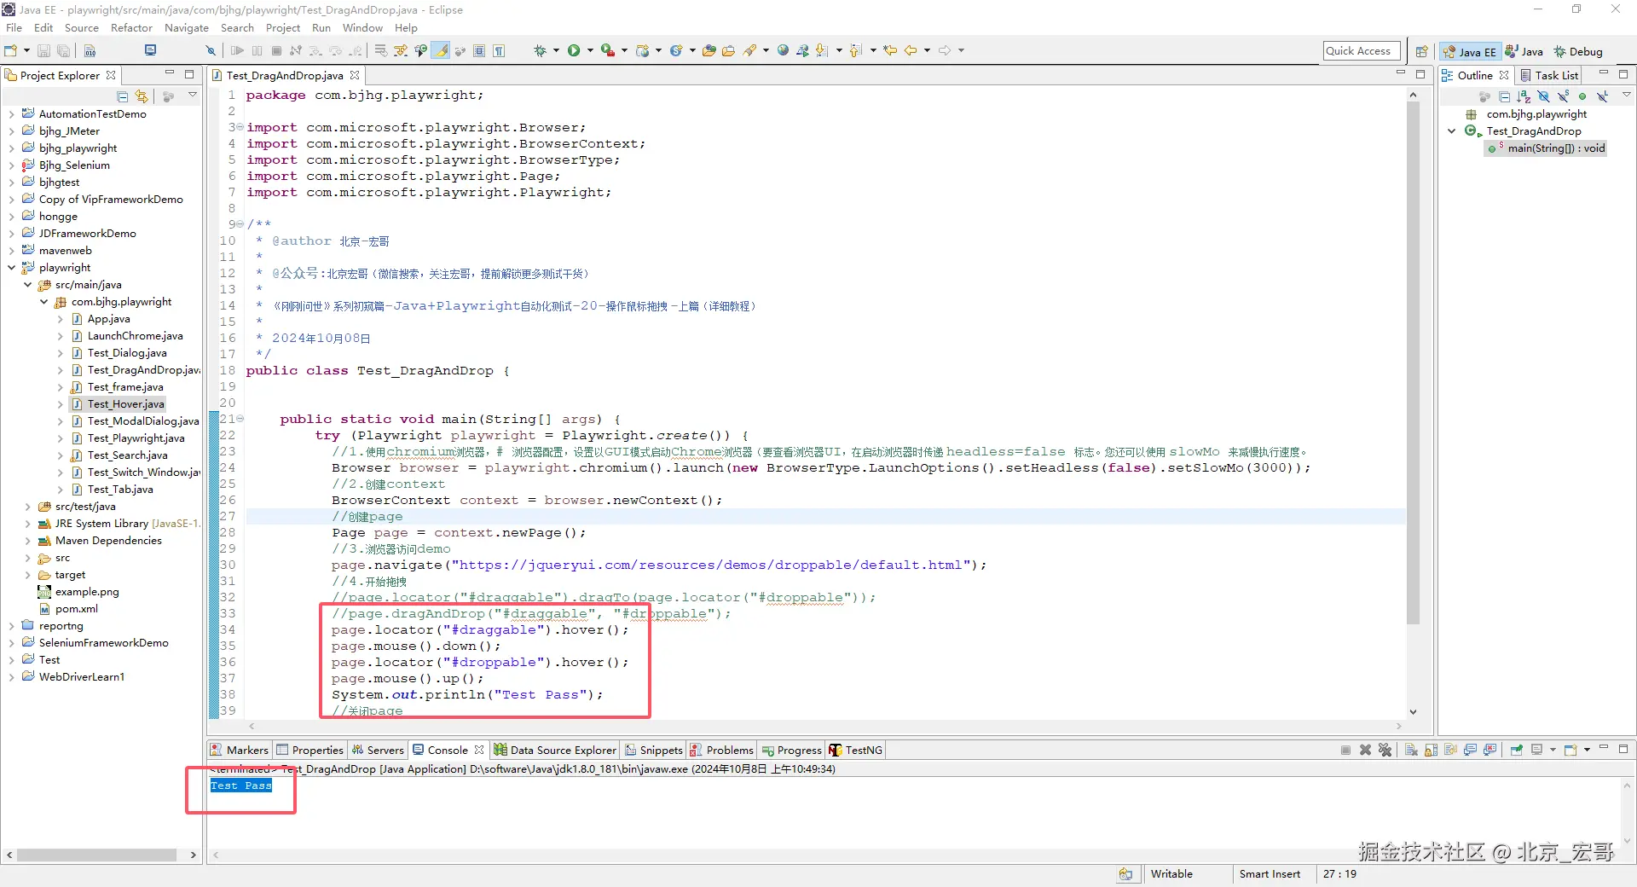Click Remove All Terminated Launches icon
Viewport: 1637px width, 887px height.
[x=1385, y=750]
